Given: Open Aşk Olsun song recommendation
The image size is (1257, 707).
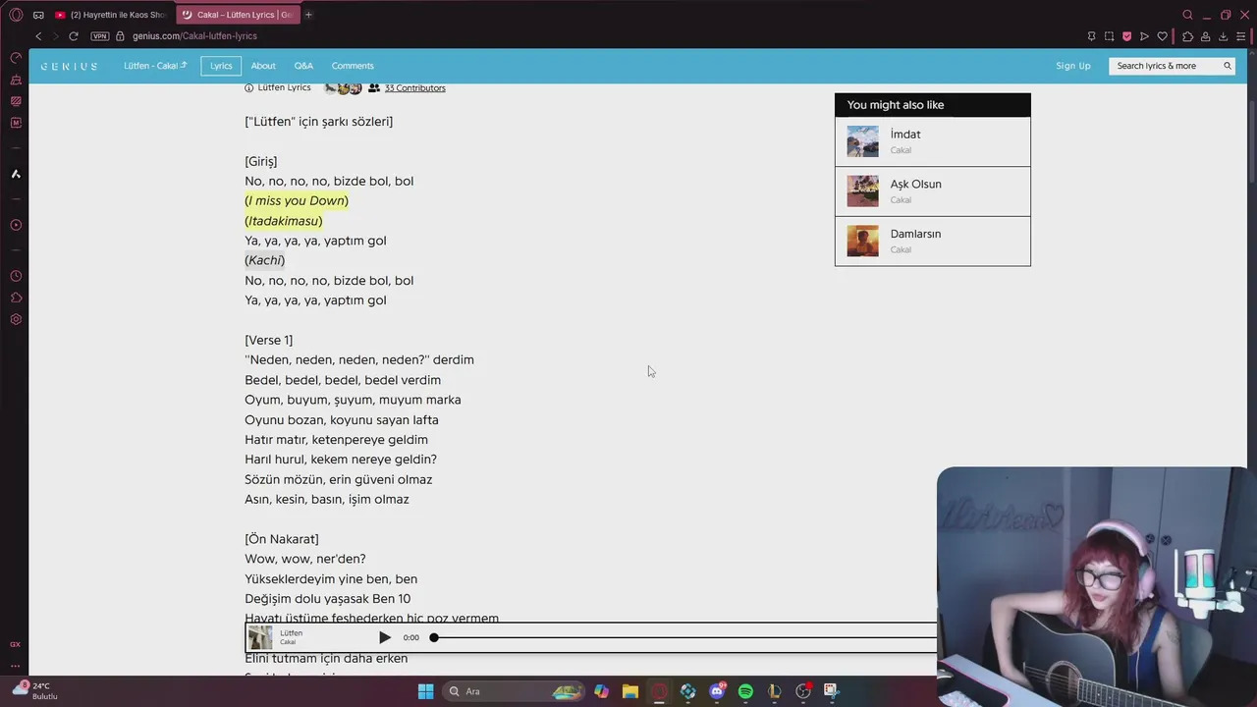Looking at the screenshot, I should (933, 191).
